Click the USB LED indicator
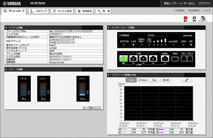213x138 pixels. point(184,45)
